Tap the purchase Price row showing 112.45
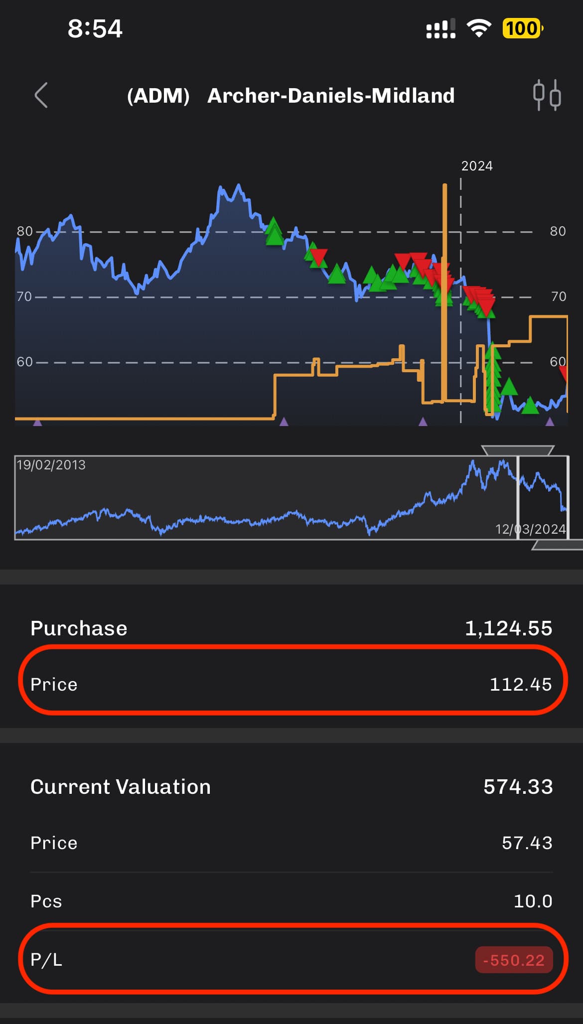Viewport: 583px width, 1024px height. 291,684
